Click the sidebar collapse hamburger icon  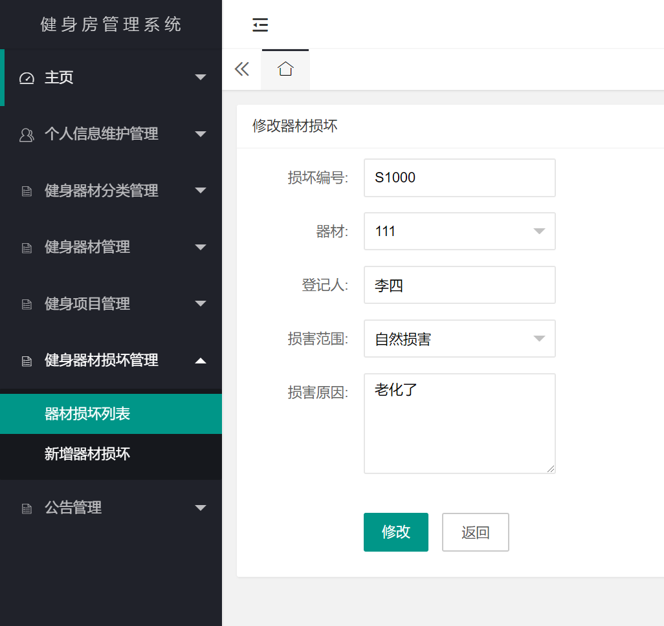(x=260, y=25)
